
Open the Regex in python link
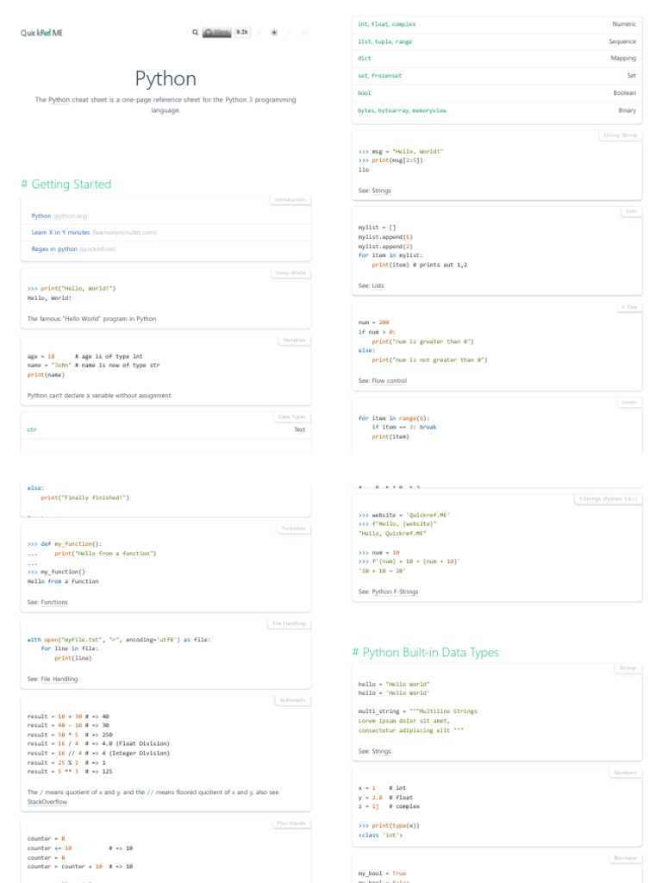tap(54, 248)
